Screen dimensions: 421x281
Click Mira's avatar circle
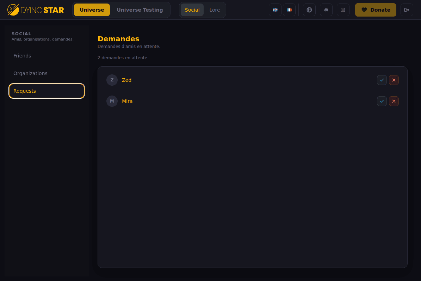coord(112,101)
